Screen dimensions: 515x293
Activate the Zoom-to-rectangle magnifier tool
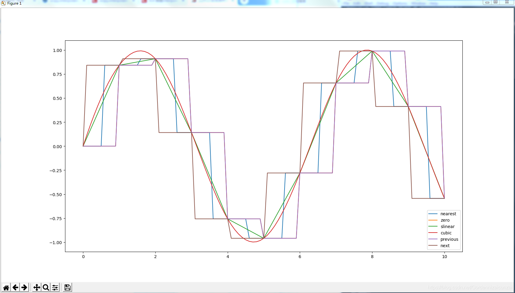(x=46, y=287)
